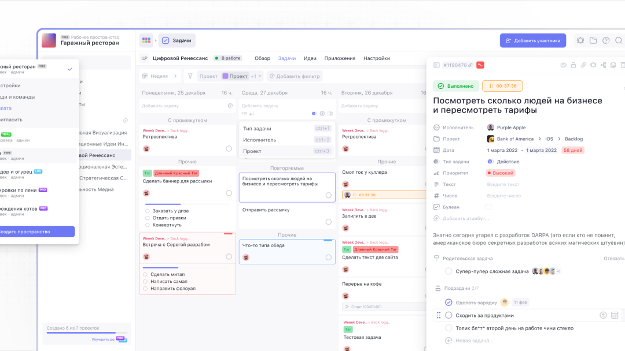
Task: Select Исполнитель from the popup menu
Action: coord(259,140)
